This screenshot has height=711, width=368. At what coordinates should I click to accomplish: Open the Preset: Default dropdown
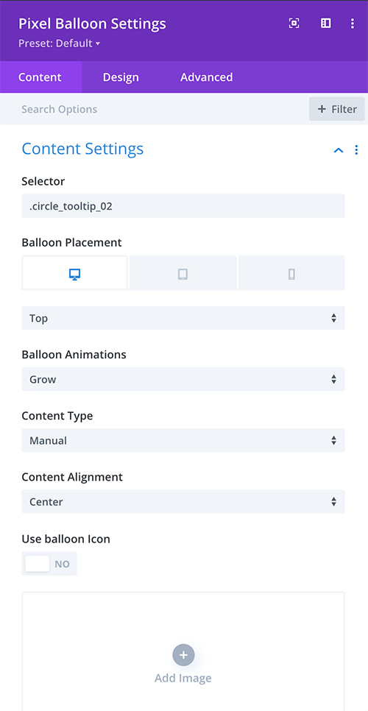(59, 44)
